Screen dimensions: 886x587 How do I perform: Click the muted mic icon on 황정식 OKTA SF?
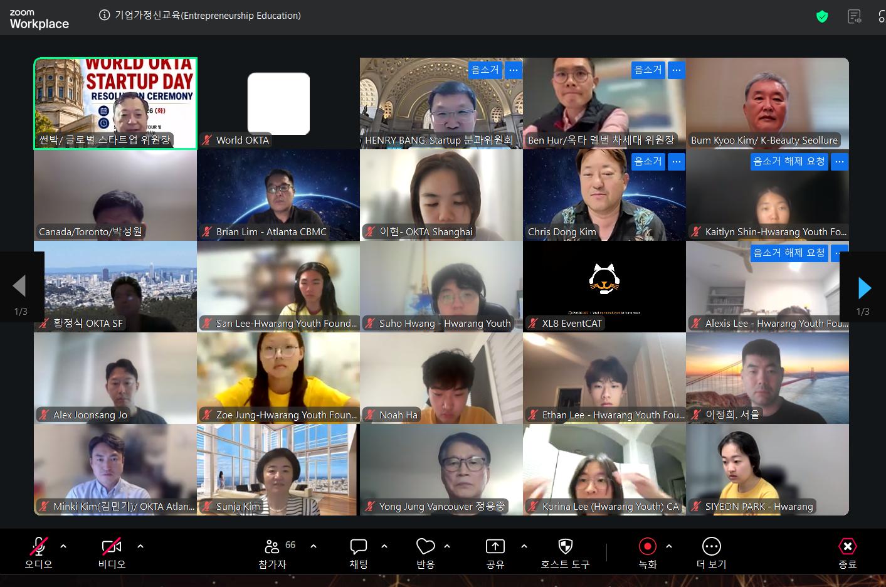pyautogui.click(x=44, y=324)
